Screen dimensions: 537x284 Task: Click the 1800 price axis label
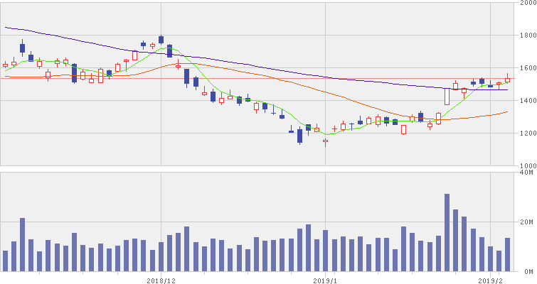[x=527, y=36]
